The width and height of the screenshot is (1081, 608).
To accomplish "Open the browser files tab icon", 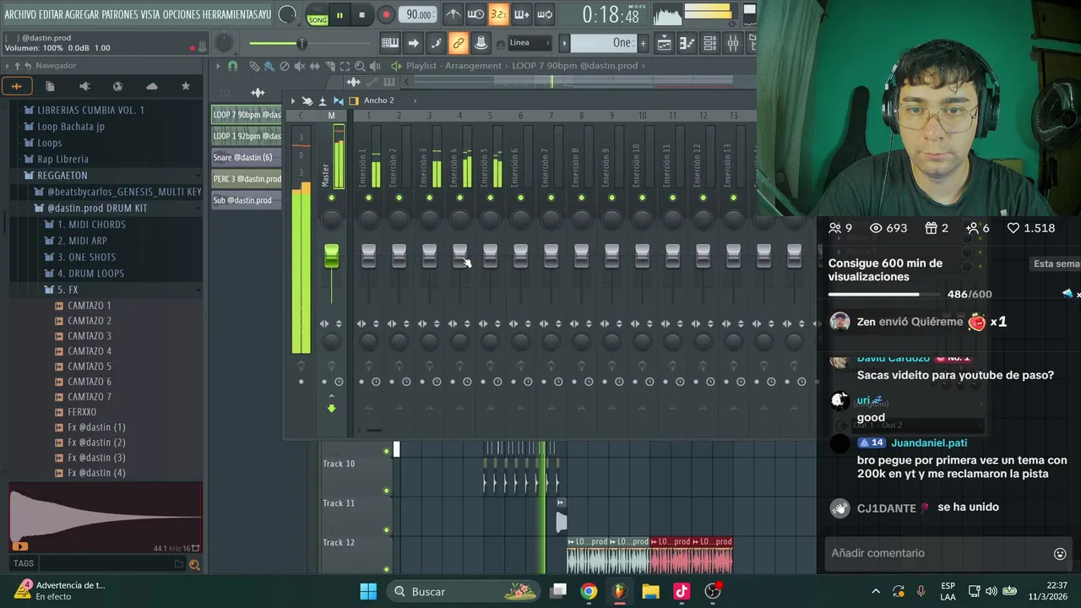I will 50,86.
